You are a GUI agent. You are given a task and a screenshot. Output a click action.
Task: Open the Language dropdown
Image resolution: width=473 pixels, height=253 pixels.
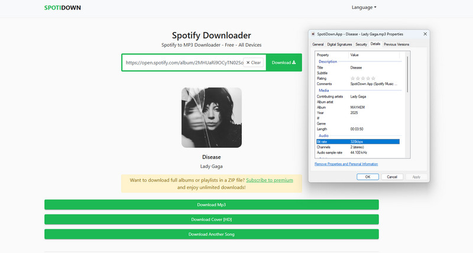tap(364, 7)
